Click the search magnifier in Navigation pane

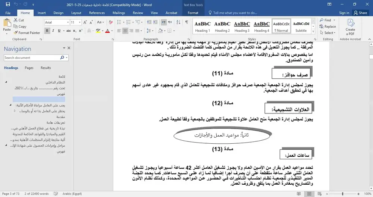coord(62,57)
